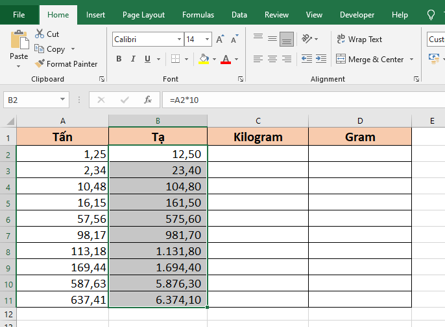
Task: Click the Increase Indent icon
Action: [320, 59]
